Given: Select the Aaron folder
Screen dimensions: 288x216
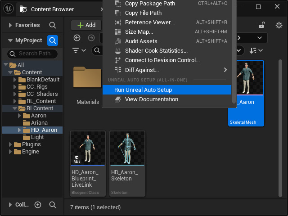Looking at the screenshot, I should [39, 116].
